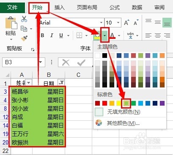Switch to the 开始 tab
This screenshot has height=155, width=173.
tap(37, 7)
